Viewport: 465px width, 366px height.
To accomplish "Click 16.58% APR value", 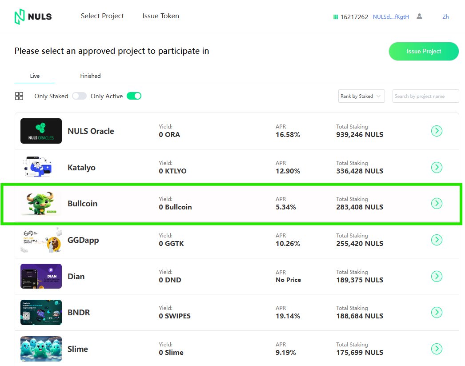I will (x=288, y=135).
